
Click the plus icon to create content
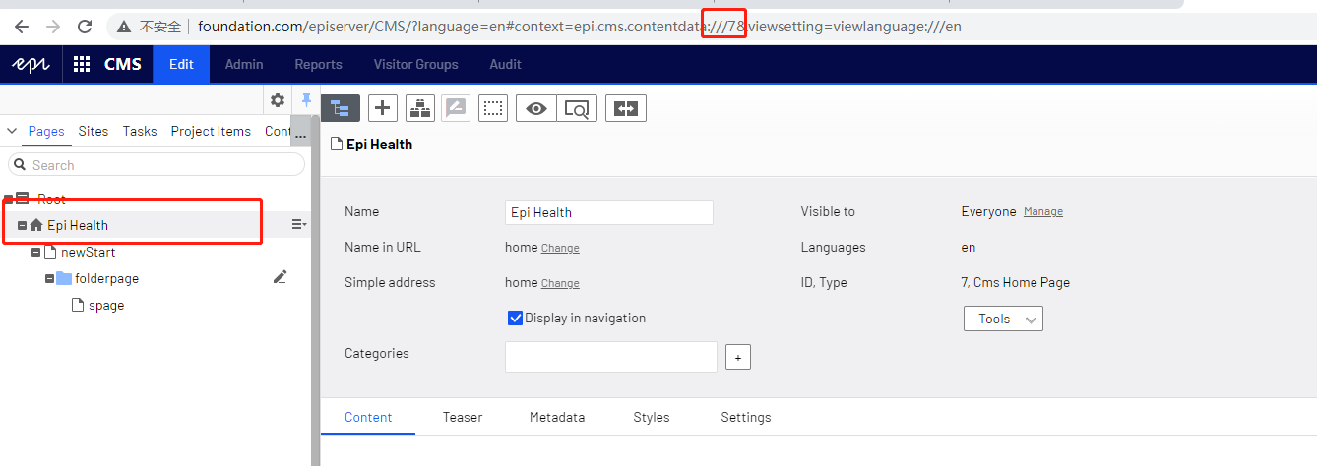(x=383, y=108)
